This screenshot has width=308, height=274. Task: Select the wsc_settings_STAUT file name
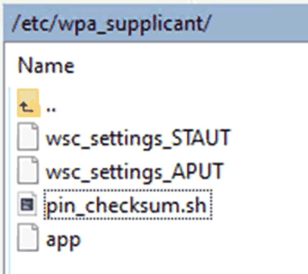coord(138,138)
